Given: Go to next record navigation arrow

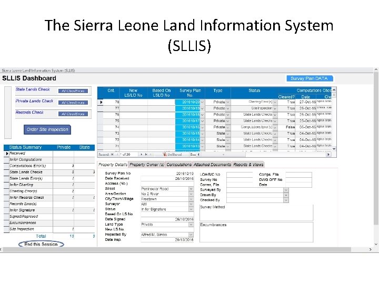Looking at the screenshot, I should pos(142,154).
